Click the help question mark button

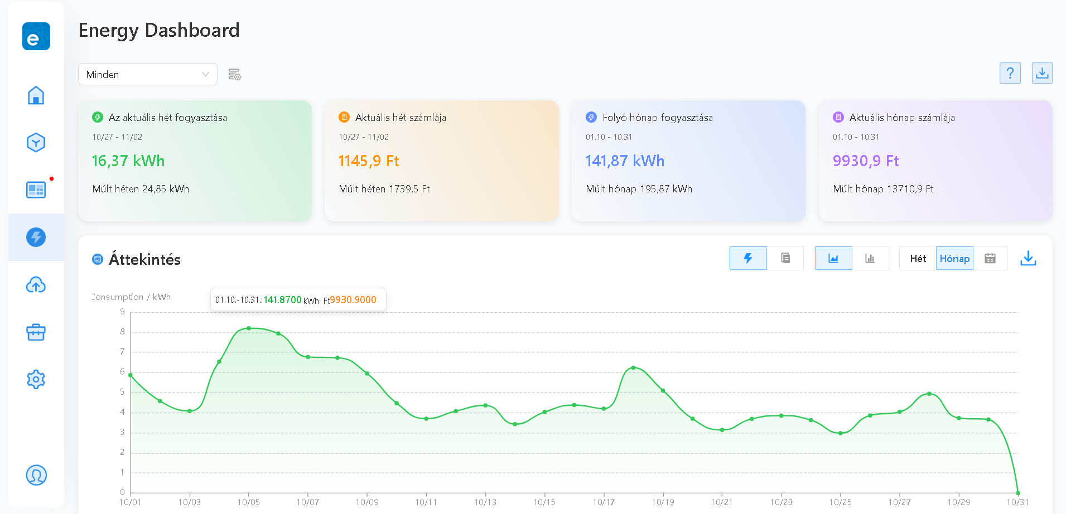pyautogui.click(x=1010, y=73)
